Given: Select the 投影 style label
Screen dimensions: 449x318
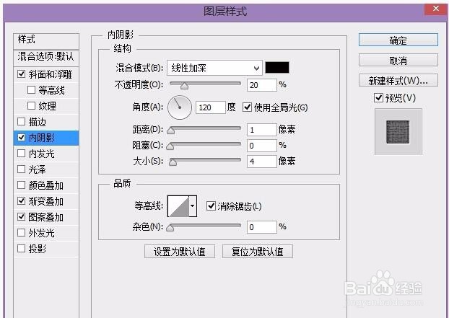Looking at the screenshot, I should coord(38,249).
